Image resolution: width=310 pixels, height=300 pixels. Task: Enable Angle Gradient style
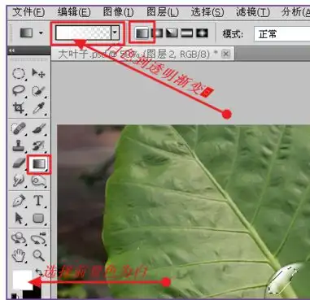[172, 33]
